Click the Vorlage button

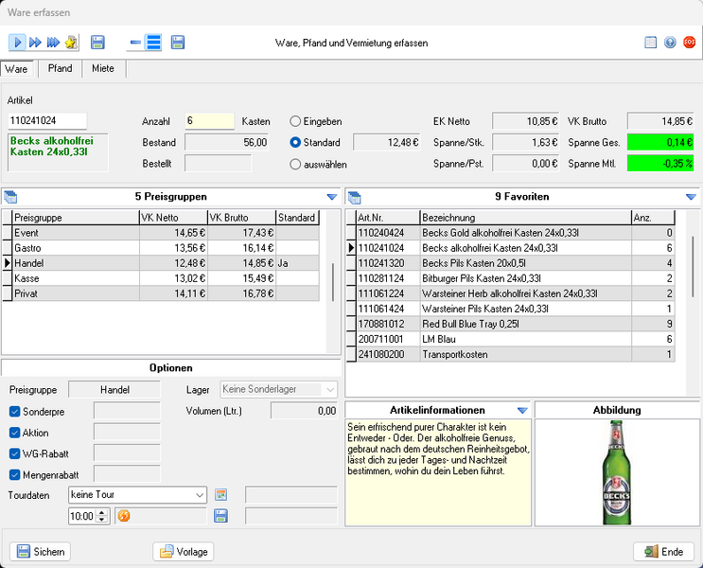pos(184,551)
